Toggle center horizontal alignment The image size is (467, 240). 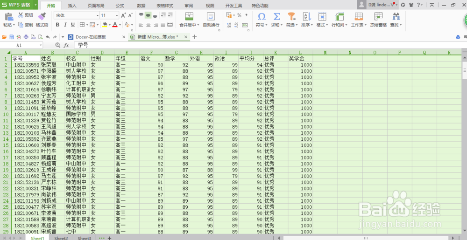pyautogui.click(x=149, y=25)
